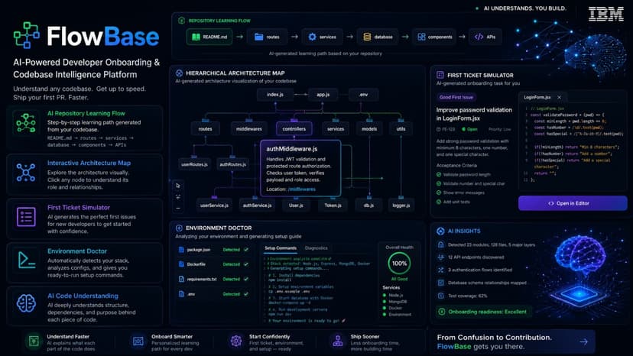
Task: Select the .env node in architecture map
Action: 363,95
